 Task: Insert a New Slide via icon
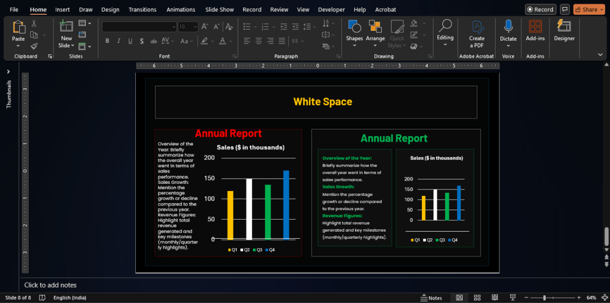coord(66,27)
